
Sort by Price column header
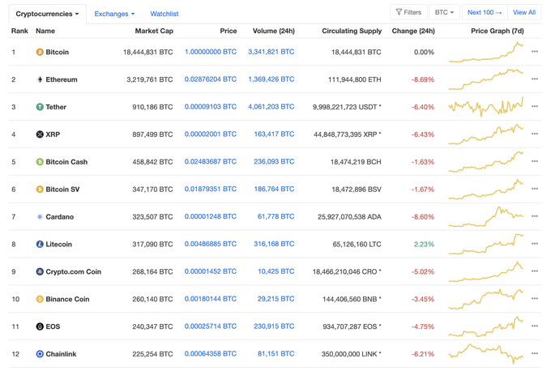click(x=228, y=31)
